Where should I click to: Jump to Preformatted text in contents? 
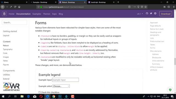[157, 41]
